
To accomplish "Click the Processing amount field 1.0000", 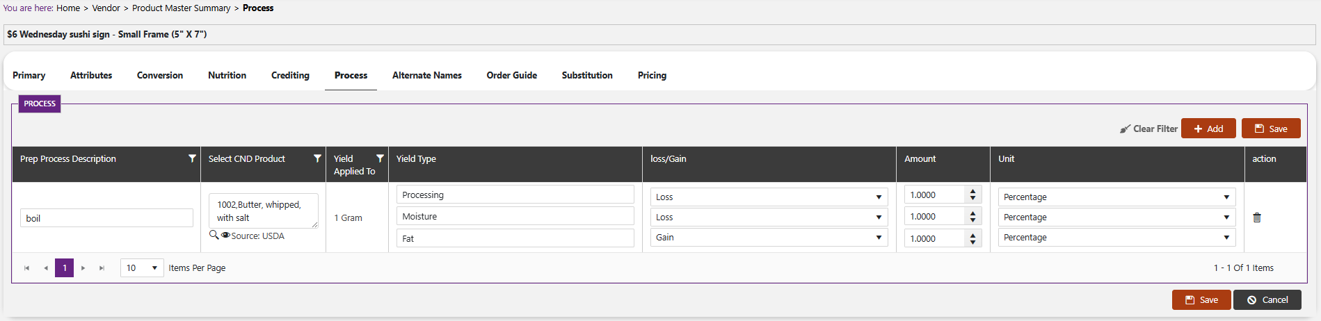I will [935, 195].
